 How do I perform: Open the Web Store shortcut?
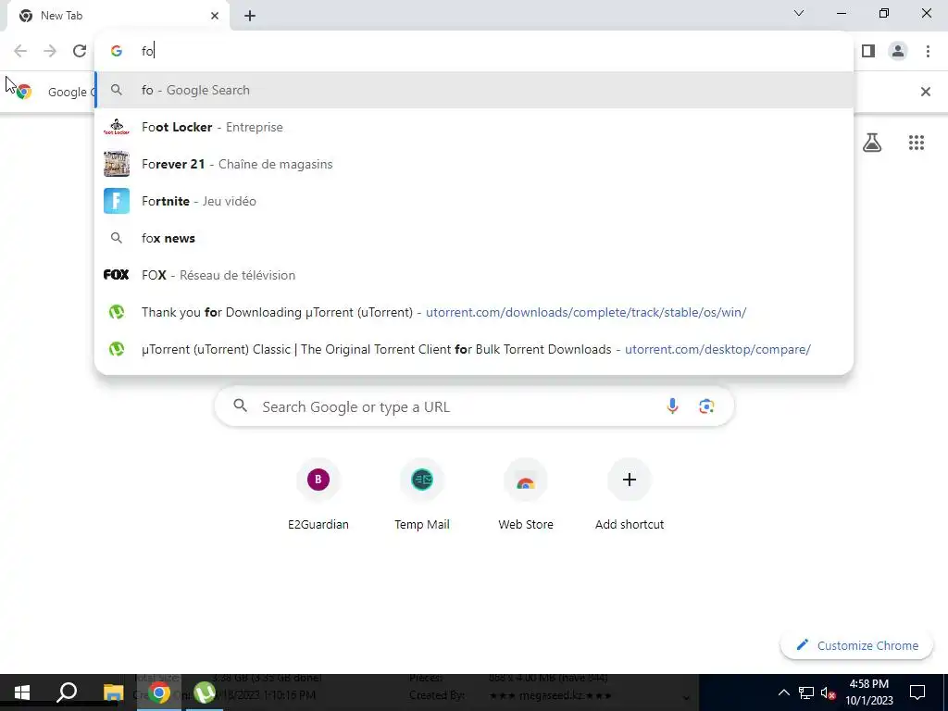point(526,494)
